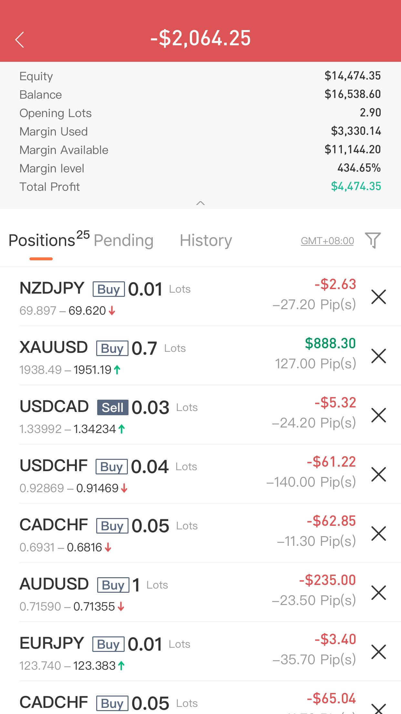Open the positions filter funnel icon
This screenshot has height=714, width=401.
point(373,240)
